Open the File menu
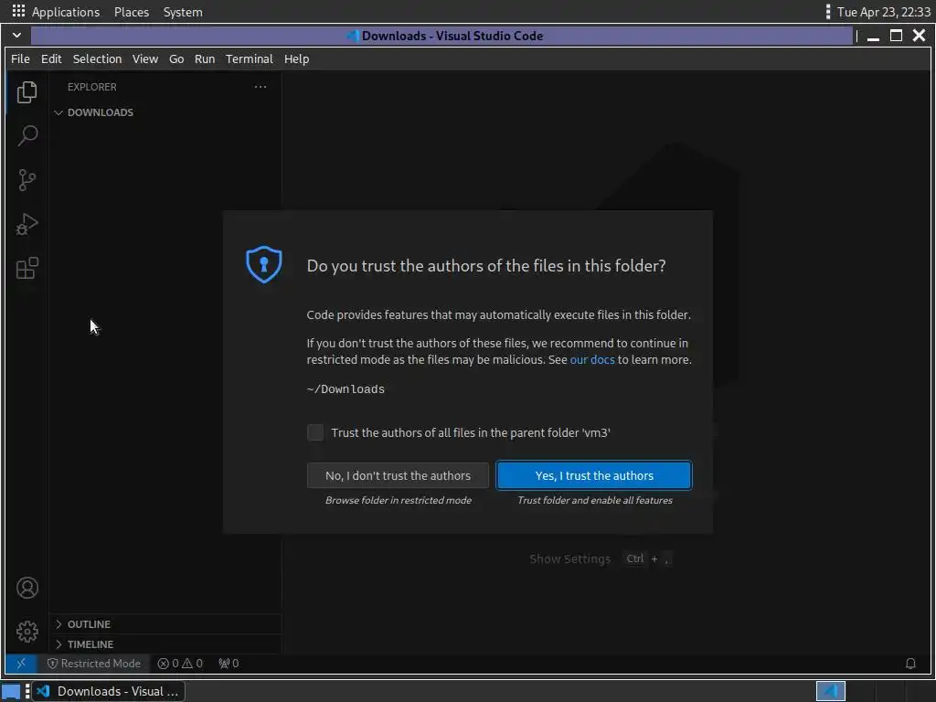This screenshot has height=702, width=936. (20, 58)
